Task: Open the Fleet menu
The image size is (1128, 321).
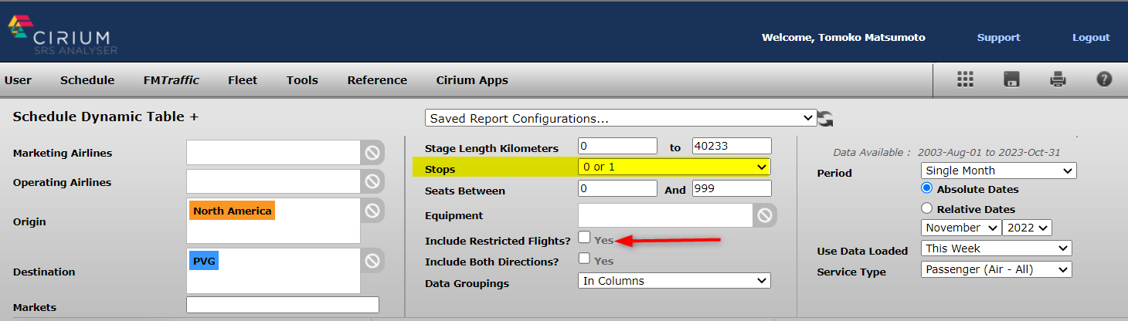Action: click(x=243, y=80)
